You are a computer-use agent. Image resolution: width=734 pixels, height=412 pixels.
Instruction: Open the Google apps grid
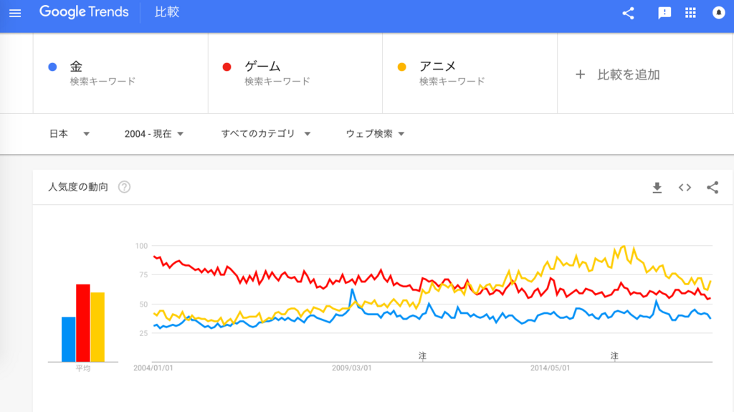[691, 13]
